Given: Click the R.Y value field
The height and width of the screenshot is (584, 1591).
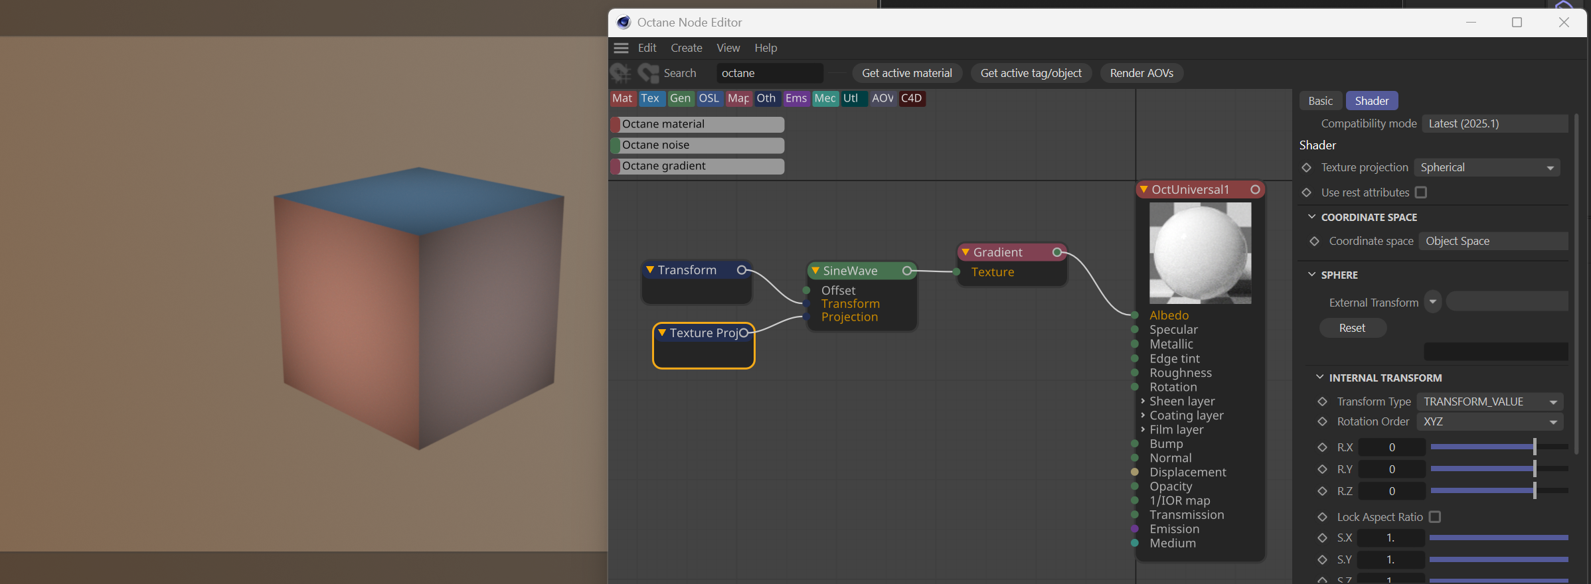Looking at the screenshot, I should click(x=1392, y=469).
